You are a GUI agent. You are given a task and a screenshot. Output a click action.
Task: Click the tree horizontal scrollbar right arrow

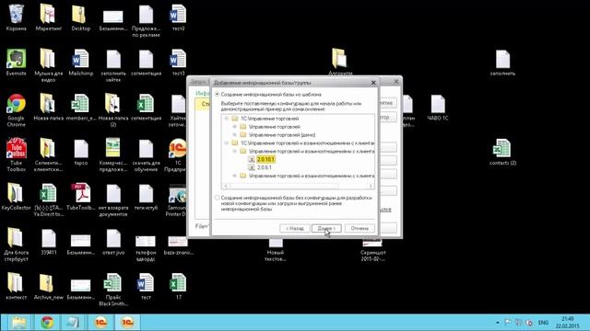[x=371, y=186]
